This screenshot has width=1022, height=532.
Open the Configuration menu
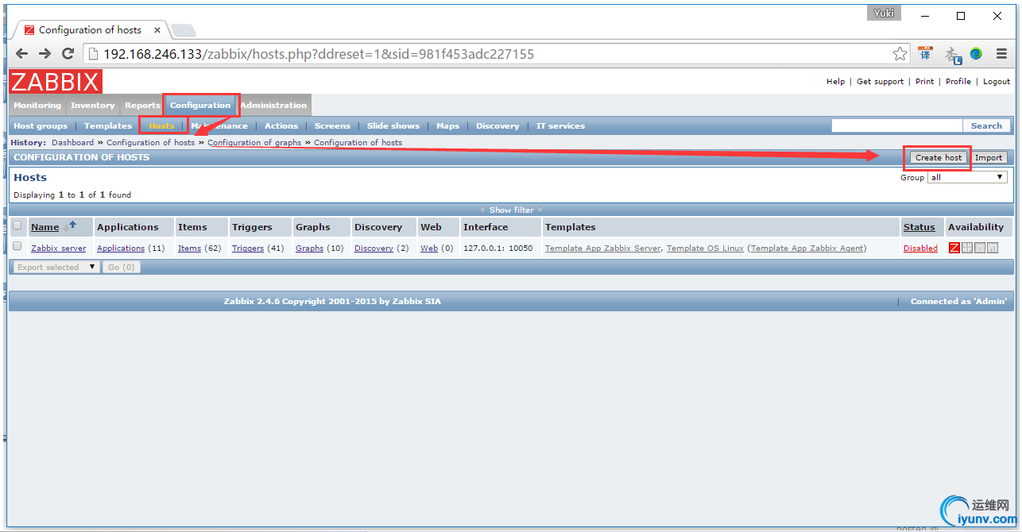pos(200,105)
